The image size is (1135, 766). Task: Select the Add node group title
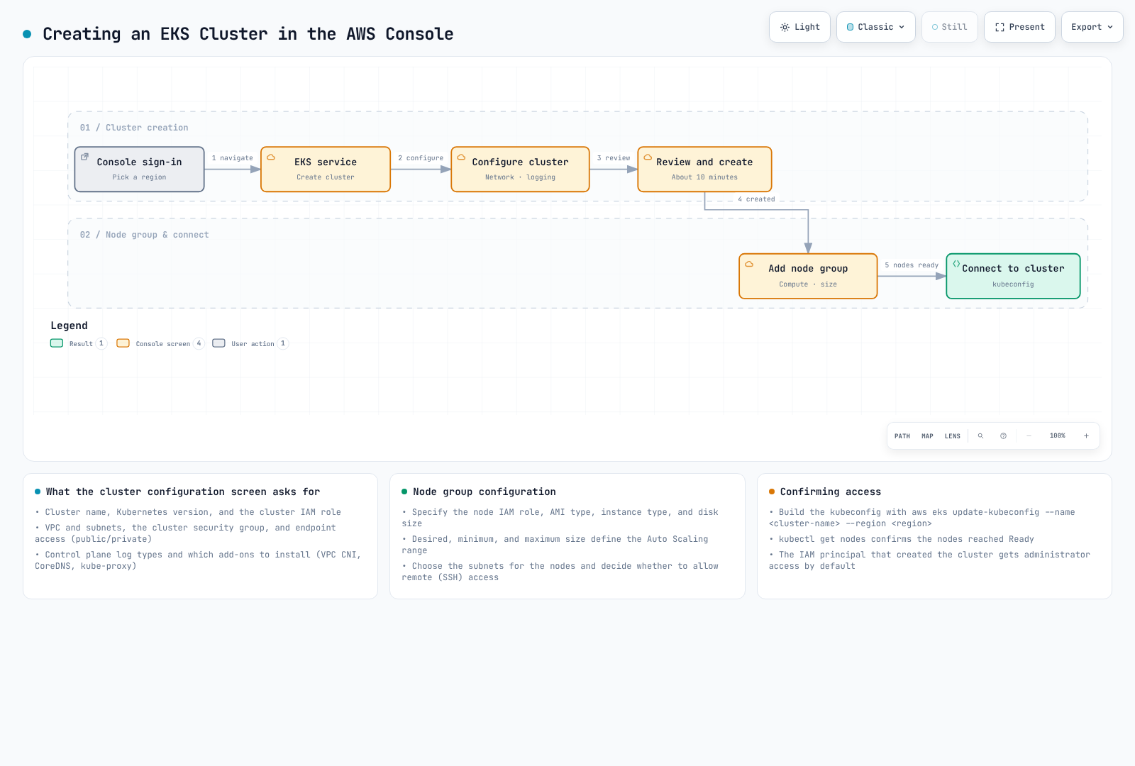808,269
